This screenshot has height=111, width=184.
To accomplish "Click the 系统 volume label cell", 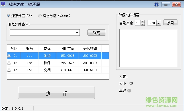I will tap(47, 56).
